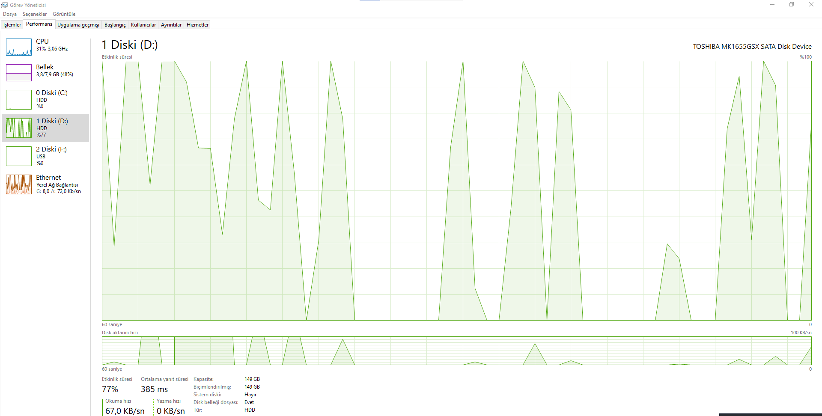The image size is (822, 416).
Task: Click the %100 activity scale label
Action: (806, 57)
